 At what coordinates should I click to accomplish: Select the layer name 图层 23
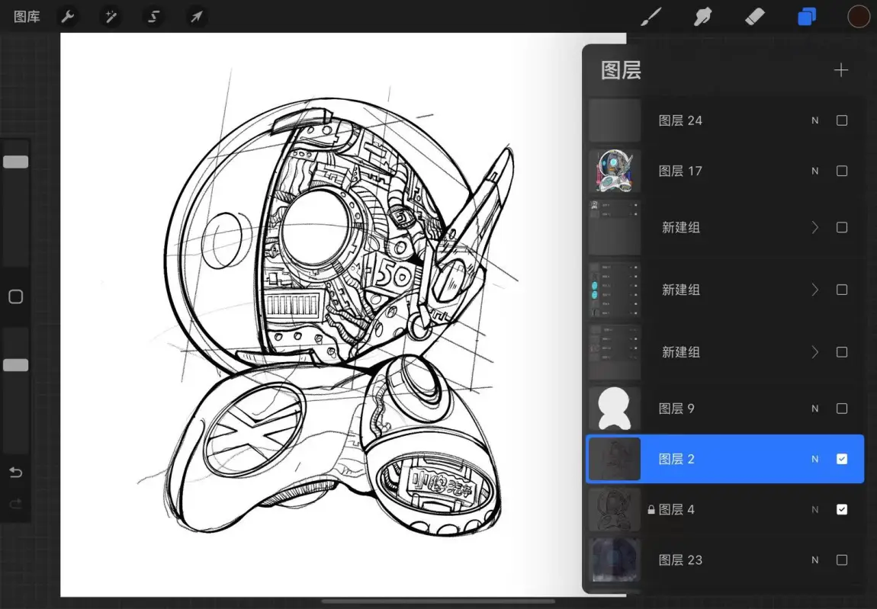tap(680, 559)
